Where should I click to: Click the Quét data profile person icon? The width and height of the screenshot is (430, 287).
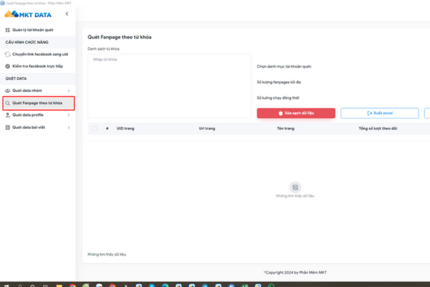(x=8, y=115)
